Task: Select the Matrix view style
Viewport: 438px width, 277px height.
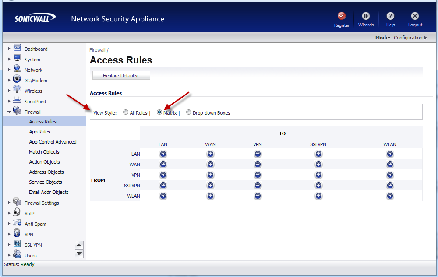Action: pyautogui.click(x=159, y=112)
